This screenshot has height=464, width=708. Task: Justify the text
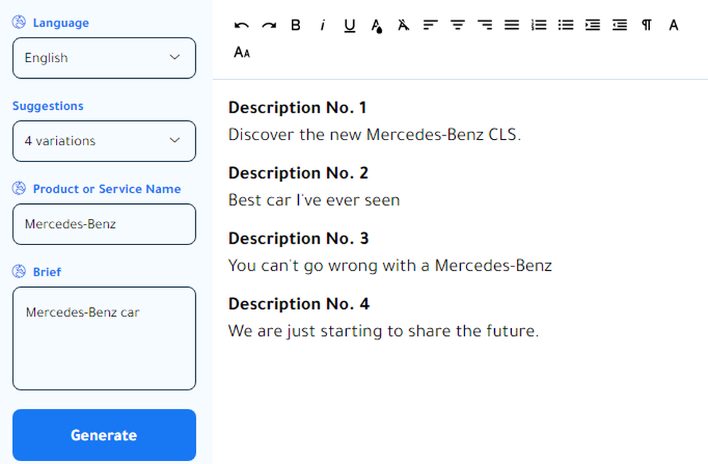512,26
